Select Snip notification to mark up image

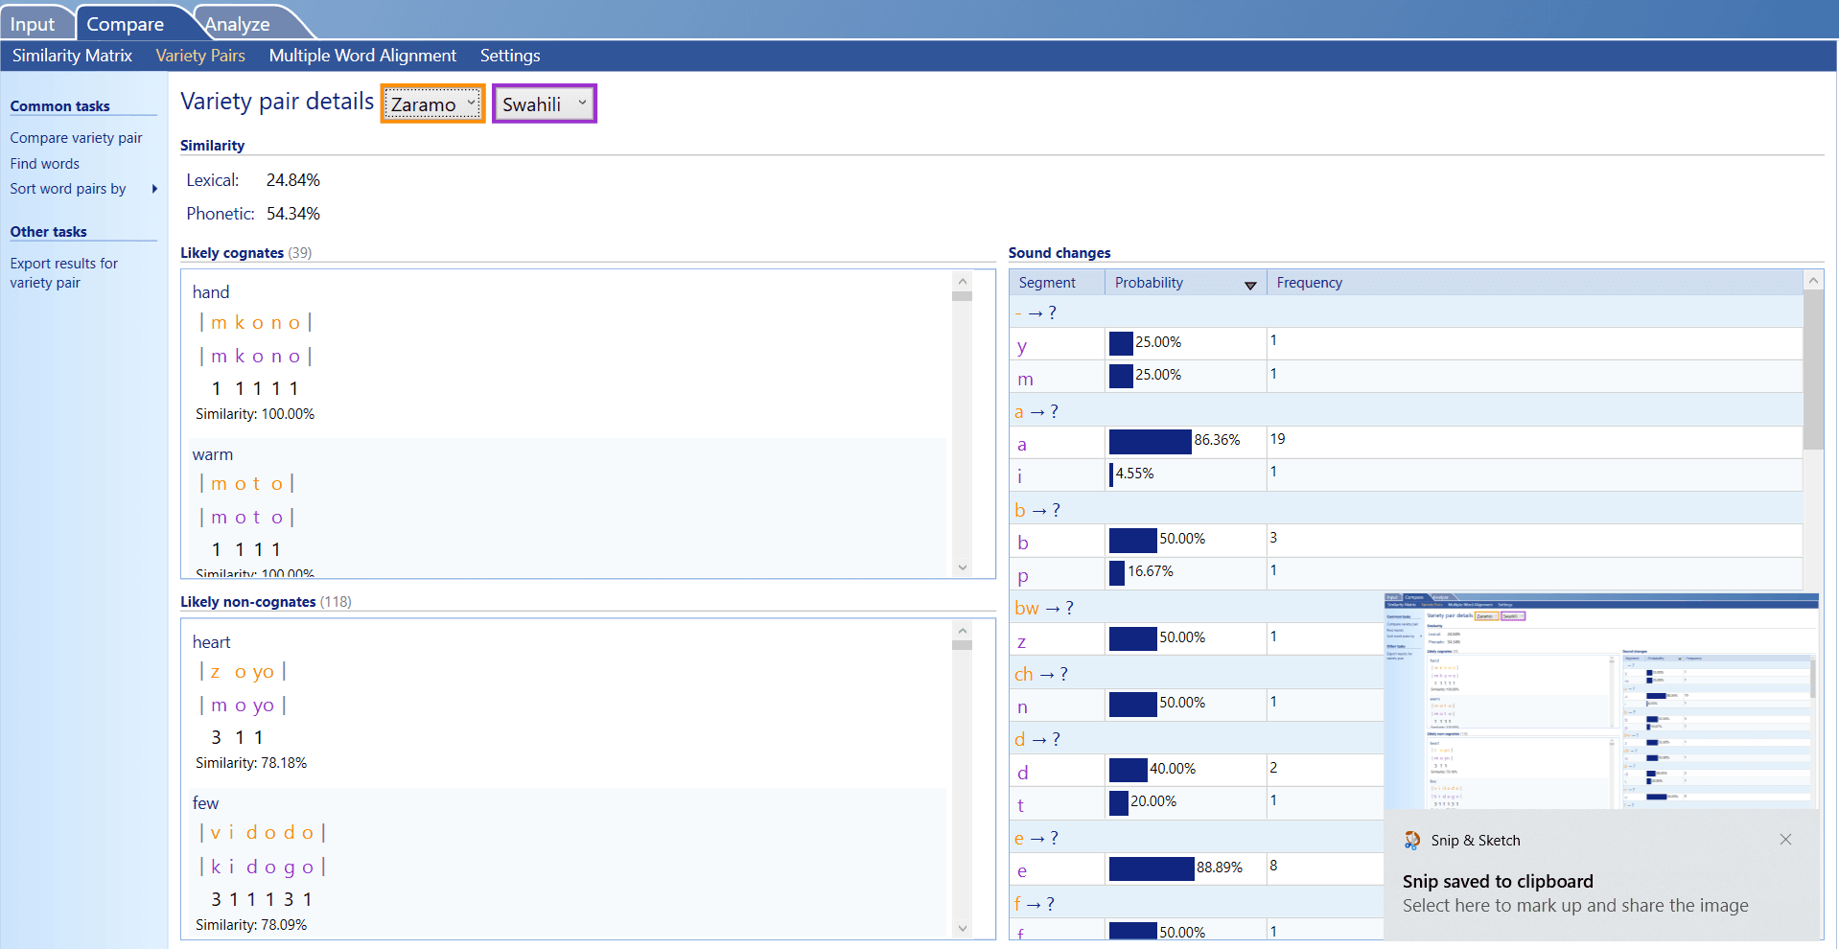(x=1575, y=905)
